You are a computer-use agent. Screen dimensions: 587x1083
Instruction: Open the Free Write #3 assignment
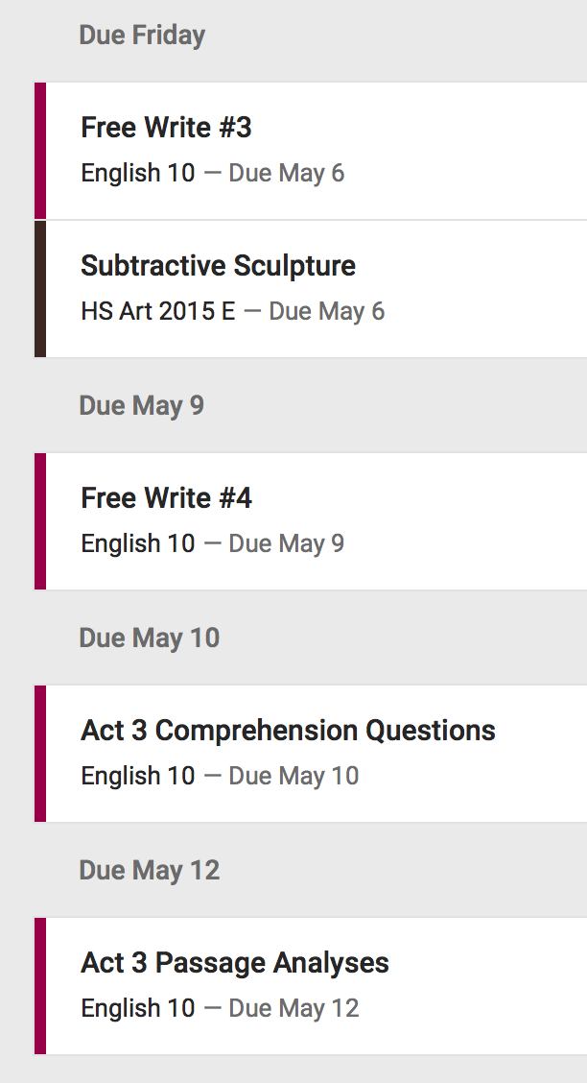click(166, 128)
